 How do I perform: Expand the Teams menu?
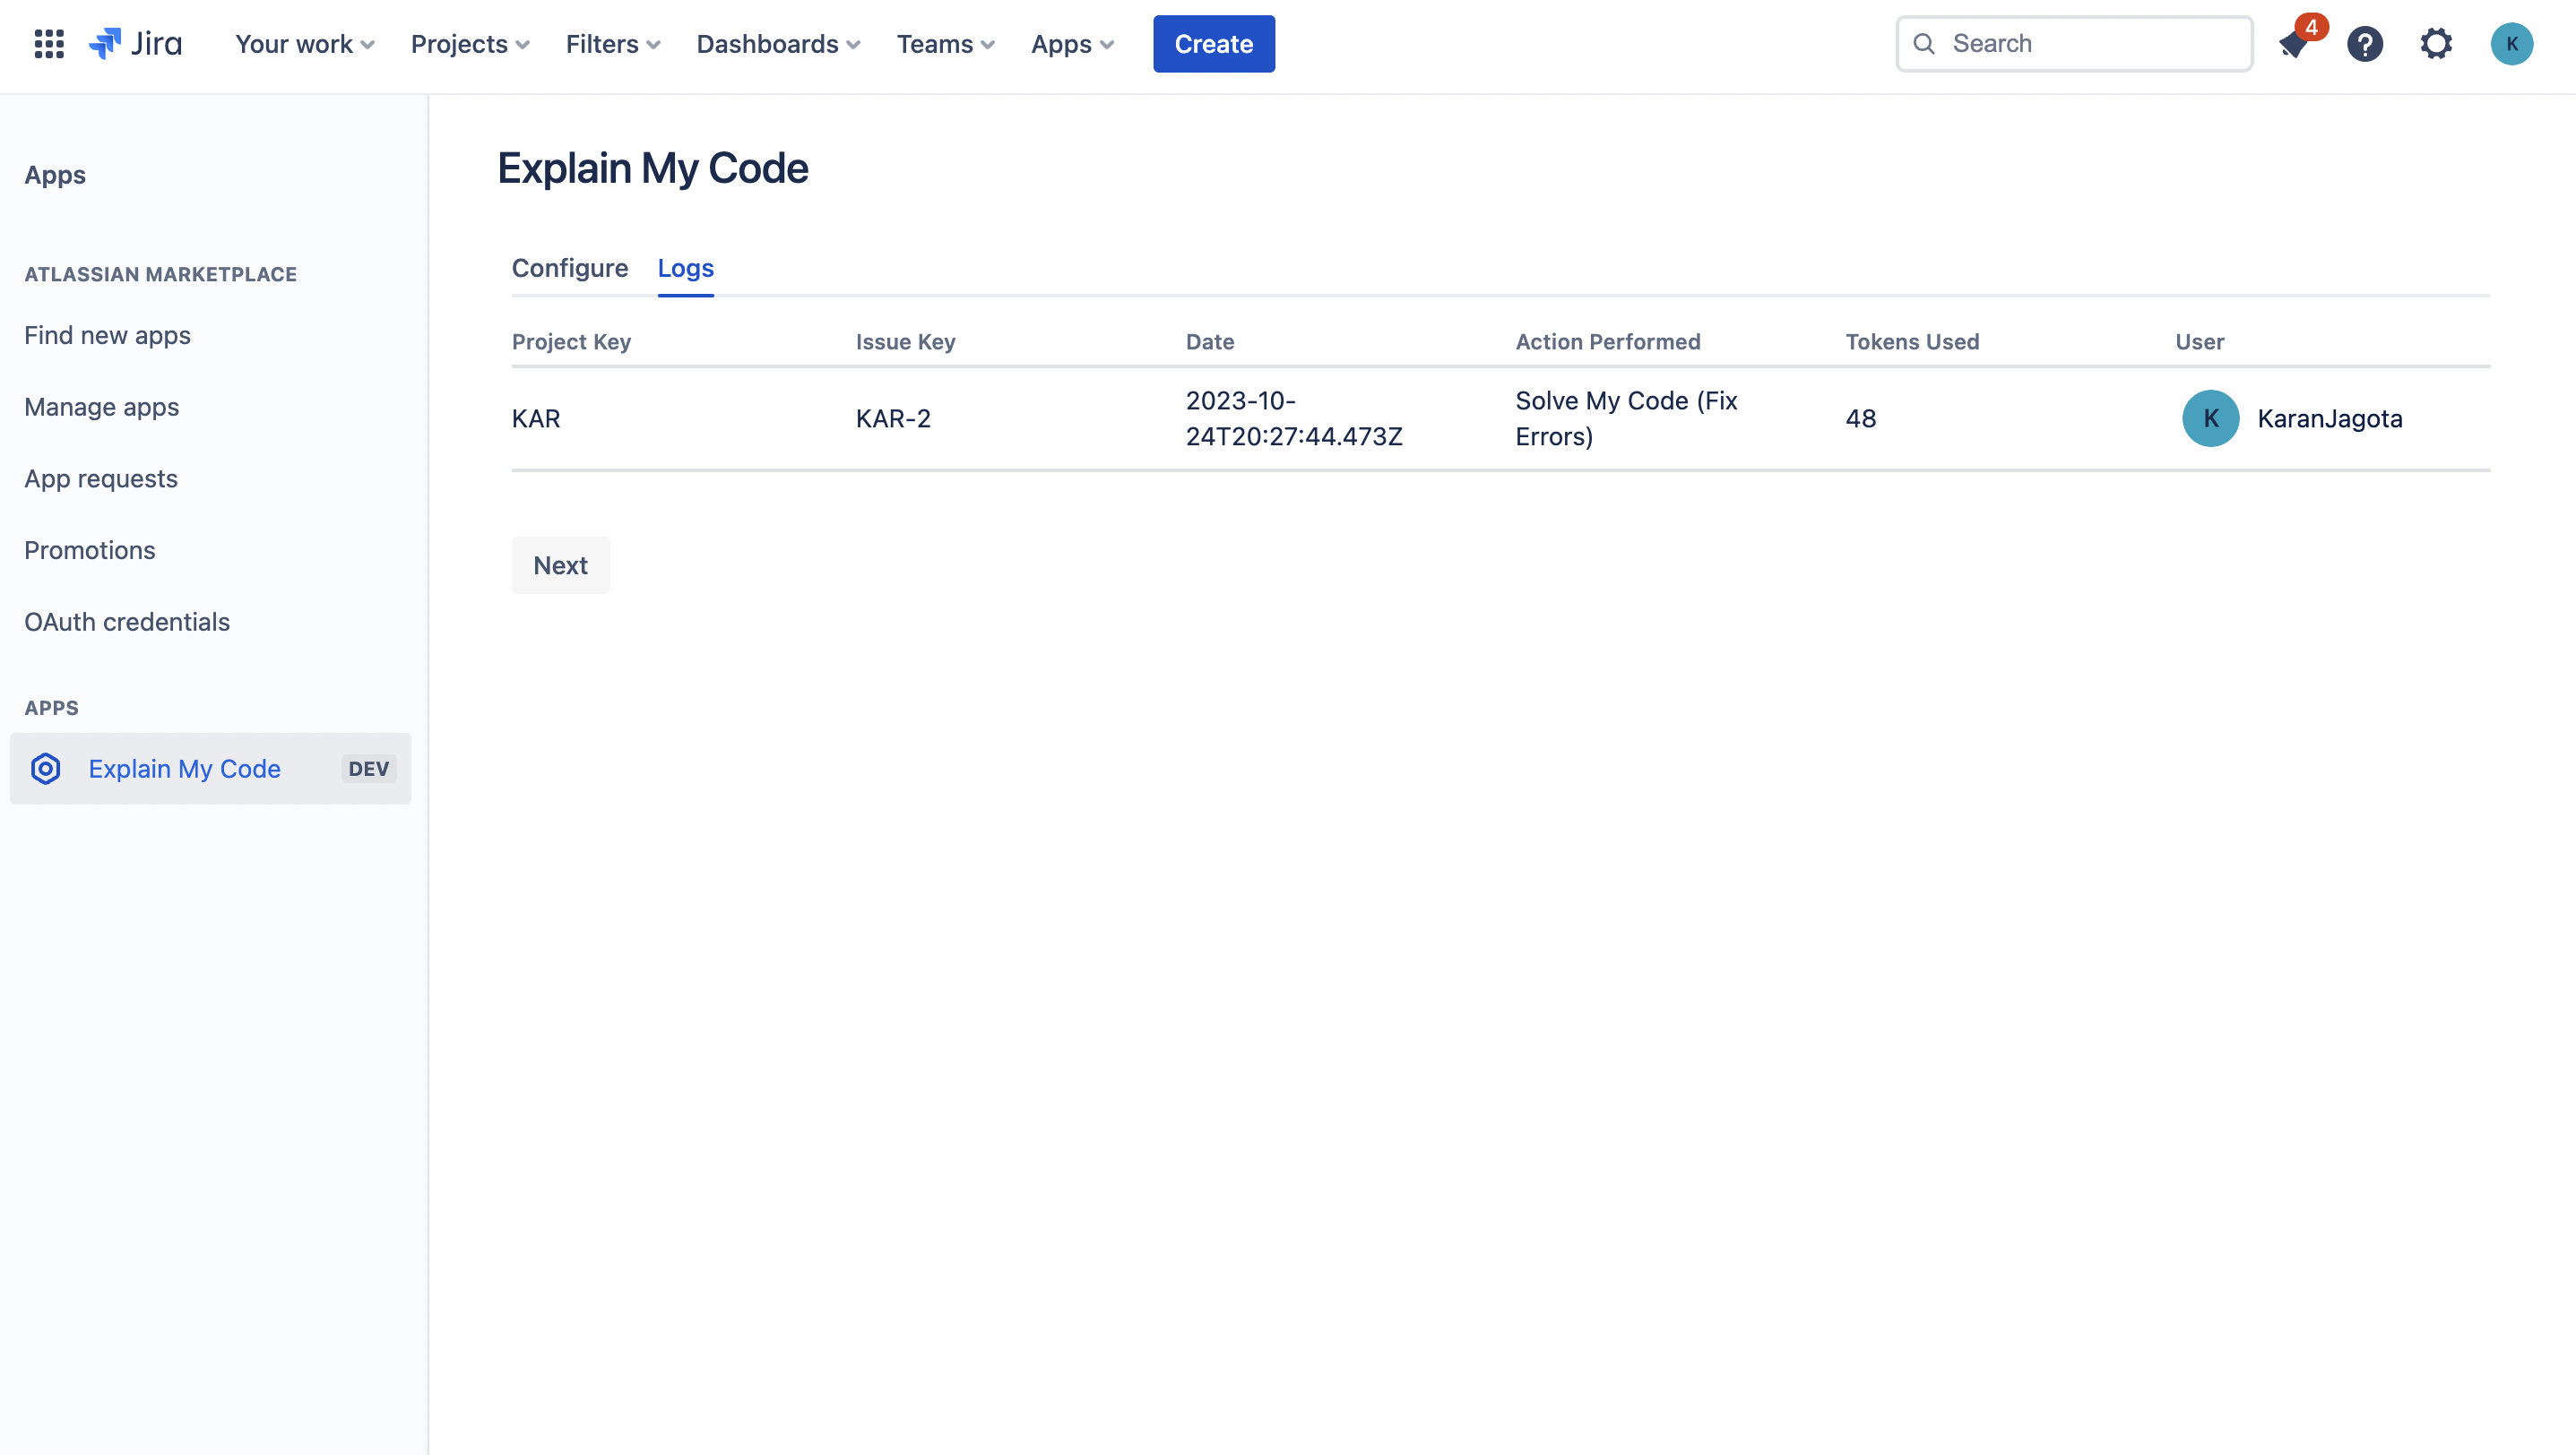coord(945,44)
